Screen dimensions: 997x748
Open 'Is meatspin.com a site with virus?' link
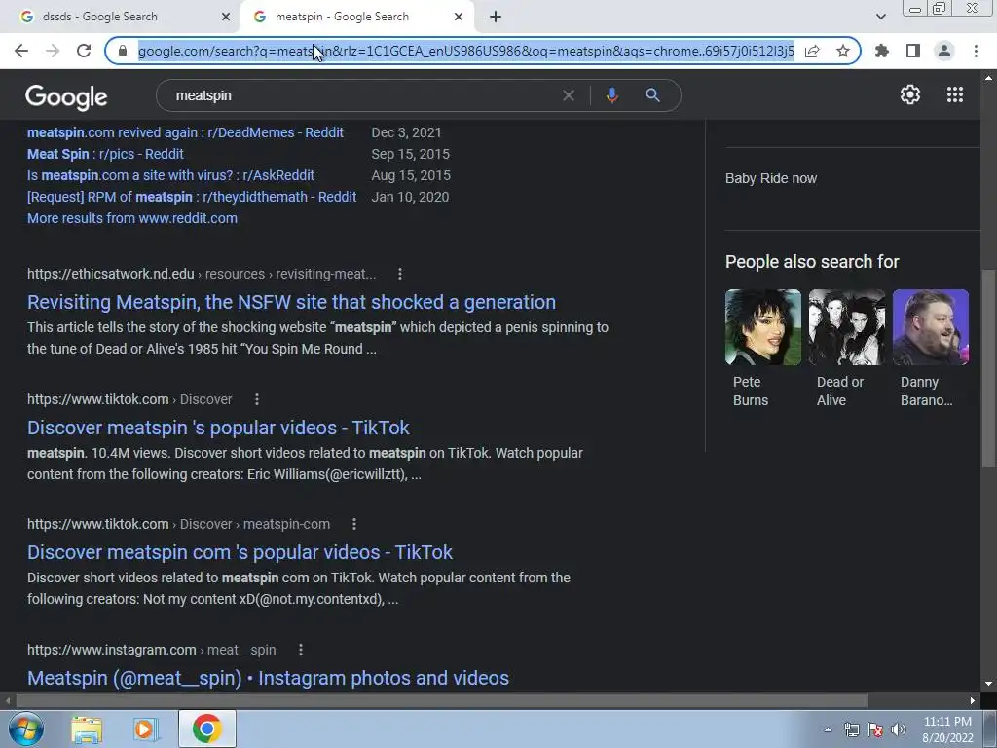coord(170,175)
